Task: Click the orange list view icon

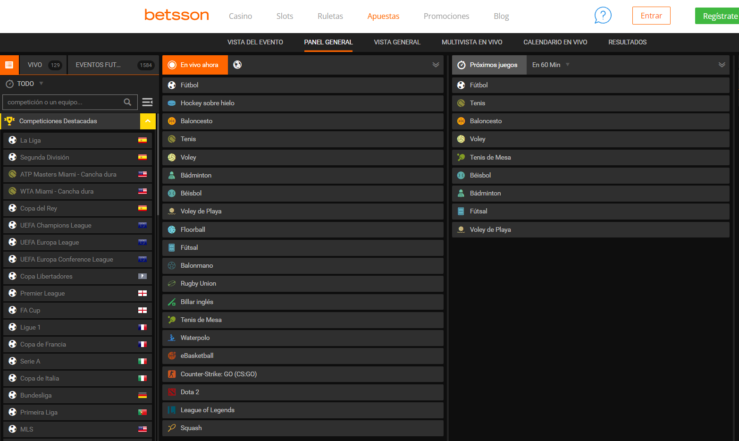Action: point(9,65)
